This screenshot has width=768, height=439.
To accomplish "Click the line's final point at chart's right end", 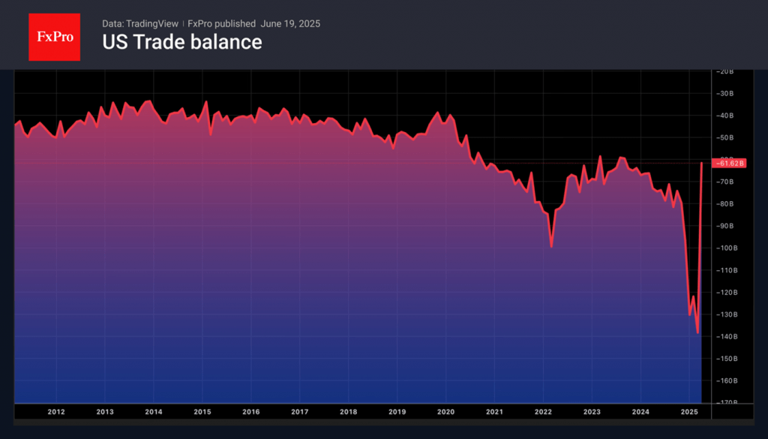I will [702, 163].
